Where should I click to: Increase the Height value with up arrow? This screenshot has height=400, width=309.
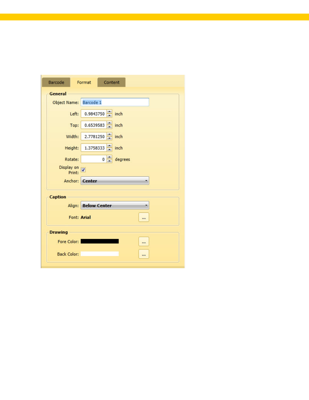(x=109, y=146)
